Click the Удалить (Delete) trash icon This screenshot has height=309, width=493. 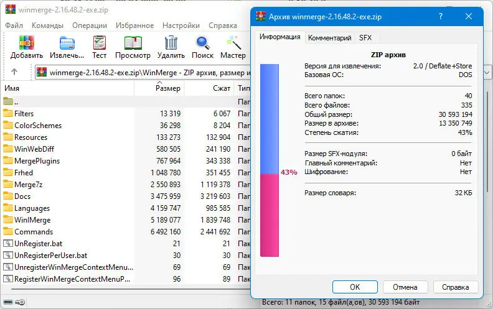pos(171,43)
